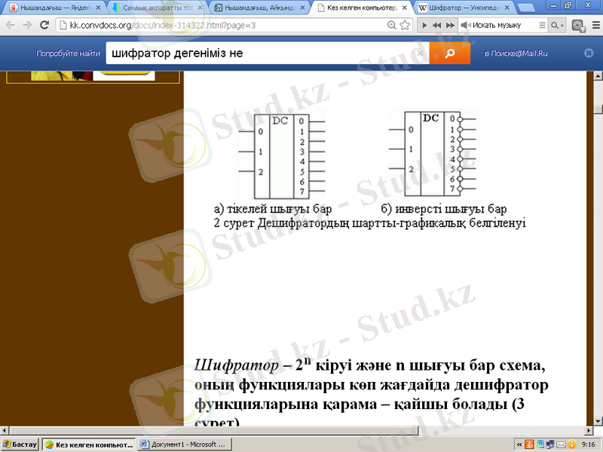
Task: Close the Шифратор — Уикипедия tab
Action: (507, 8)
